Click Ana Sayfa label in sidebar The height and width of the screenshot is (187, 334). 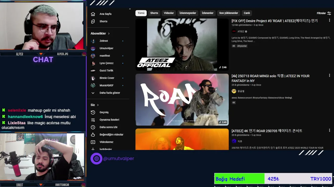[105, 14]
